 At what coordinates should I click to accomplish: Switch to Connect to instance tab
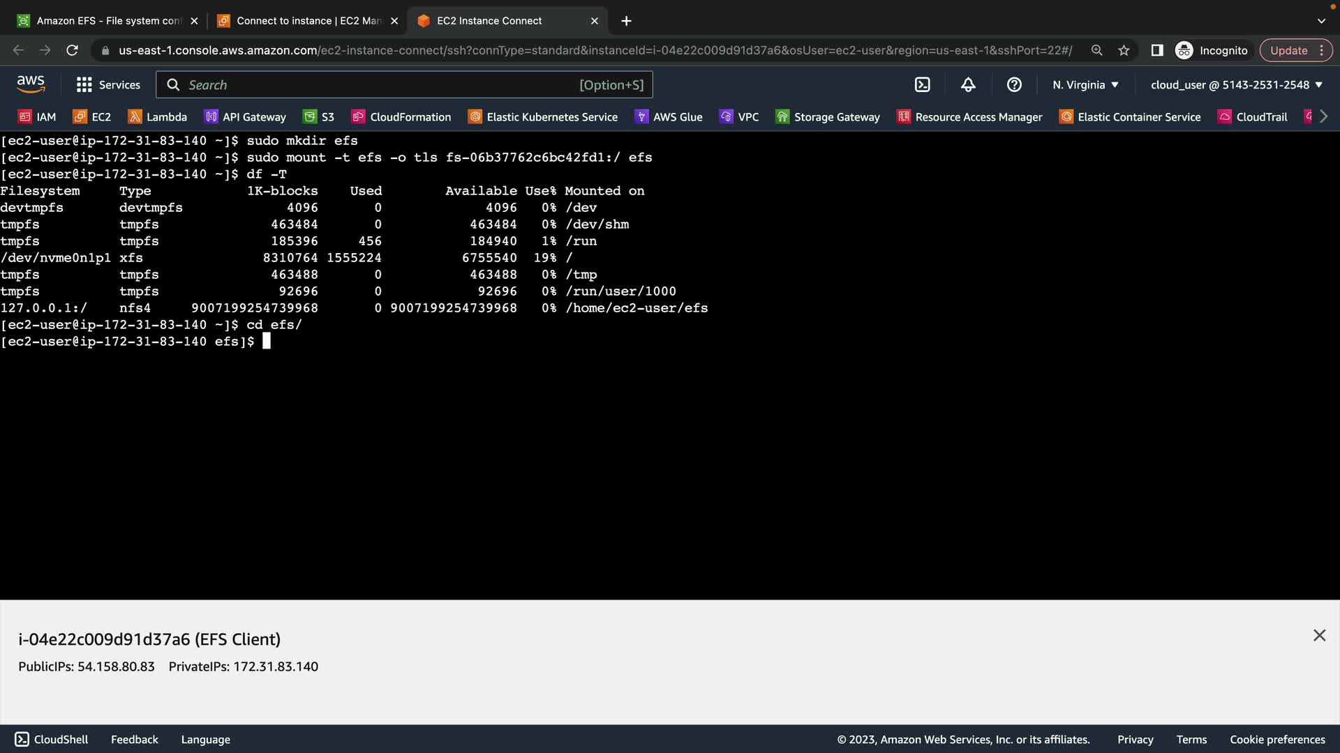(x=301, y=21)
